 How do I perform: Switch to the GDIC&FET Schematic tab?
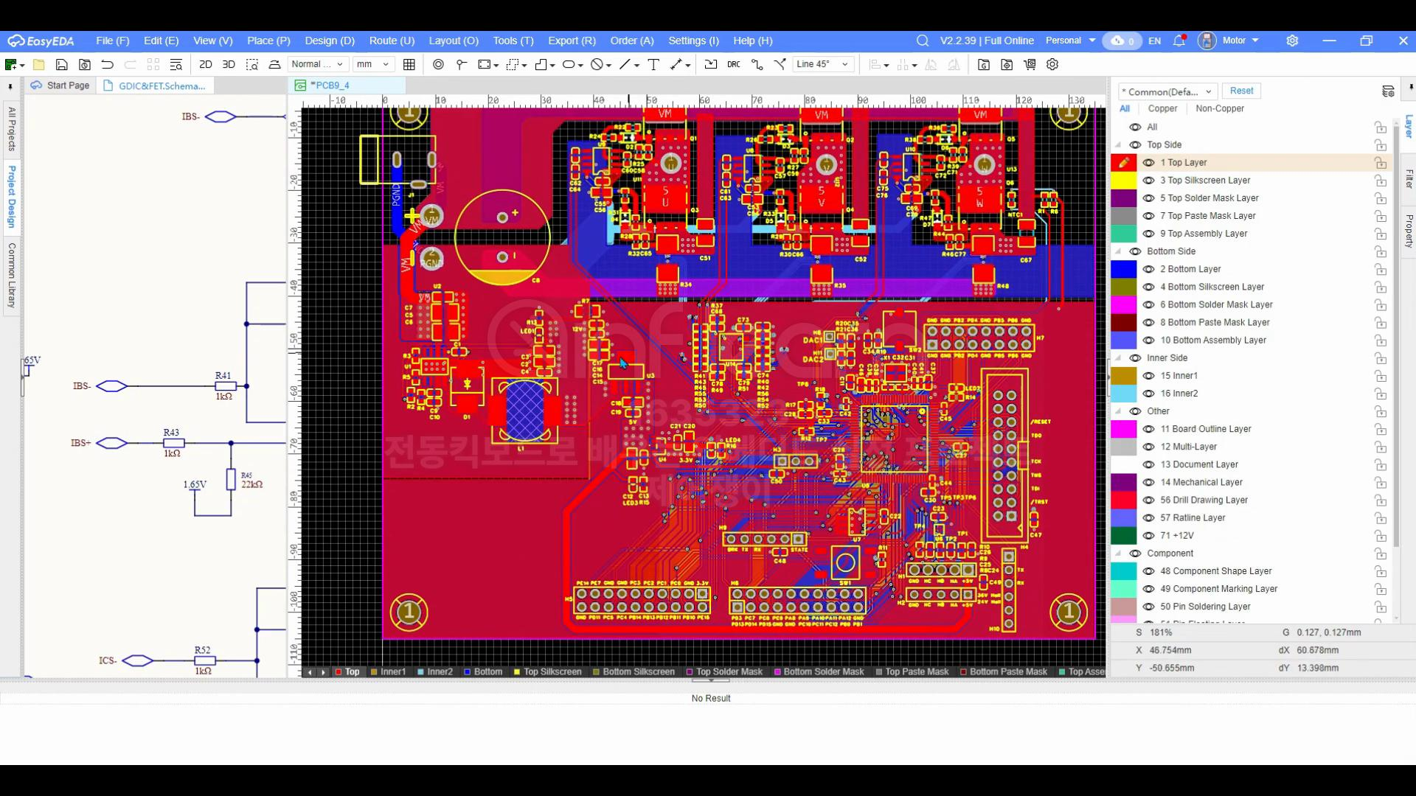click(162, 85)
